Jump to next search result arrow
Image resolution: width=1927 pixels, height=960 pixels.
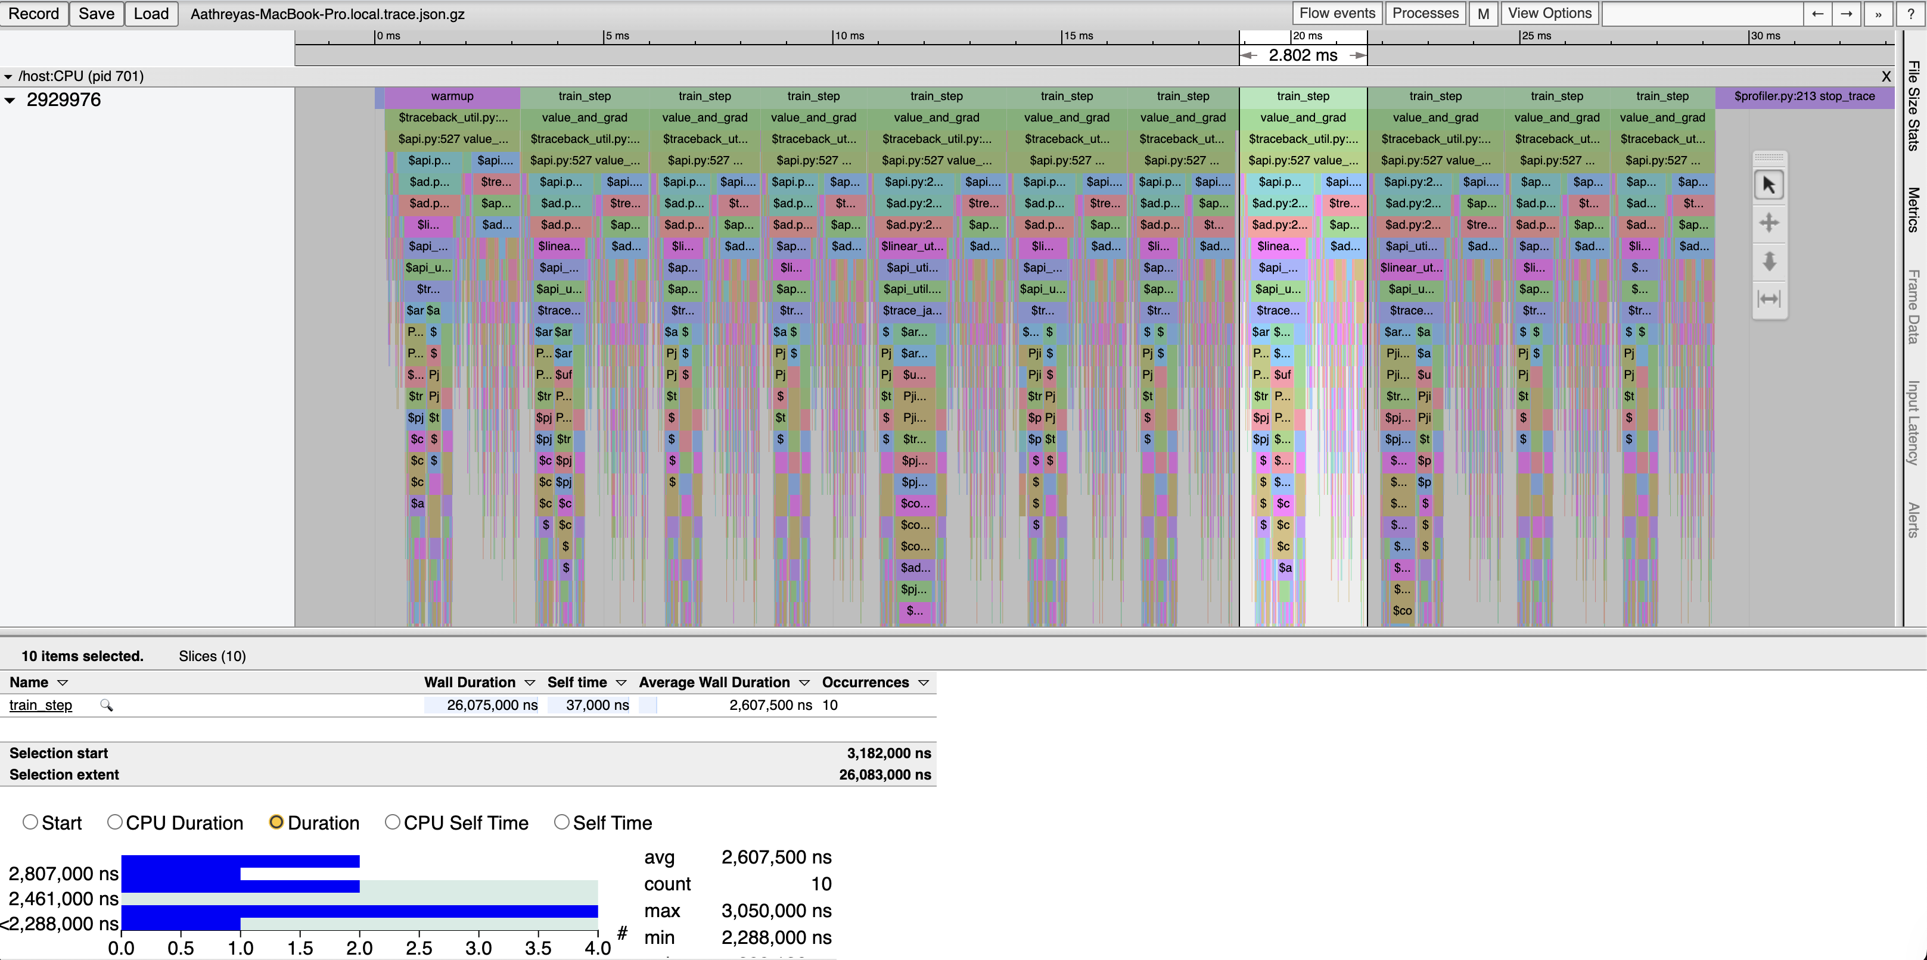1846,14
